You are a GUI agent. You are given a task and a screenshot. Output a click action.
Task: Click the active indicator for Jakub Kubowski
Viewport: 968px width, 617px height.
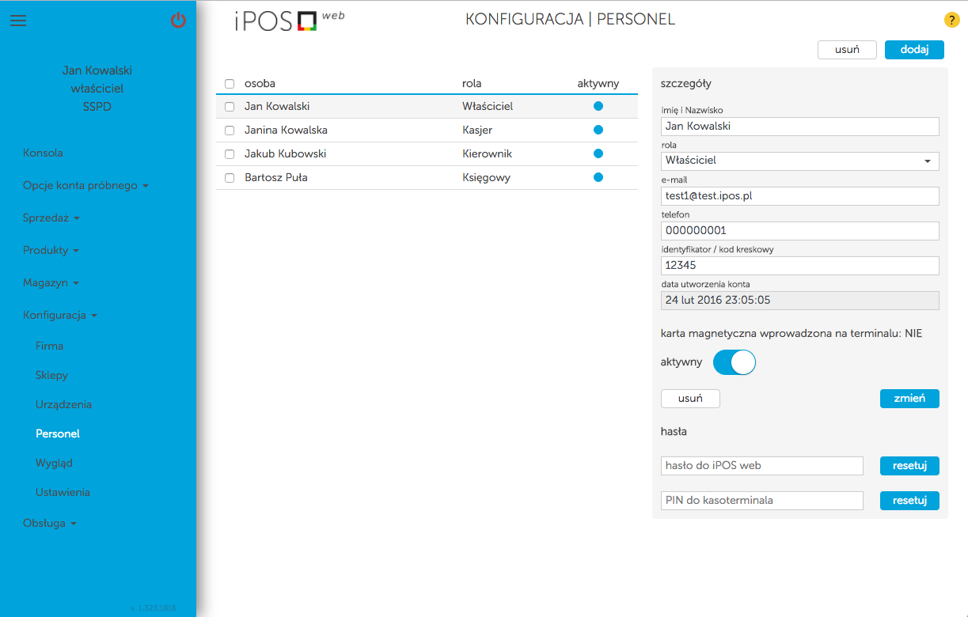pyautogui.click(x=598, y=153)
